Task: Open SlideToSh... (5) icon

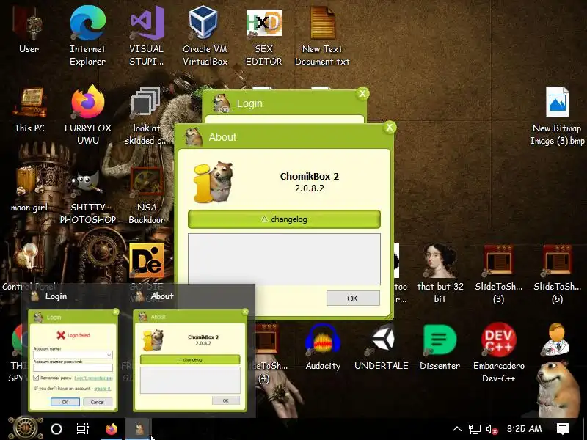Action: (557, 274)
